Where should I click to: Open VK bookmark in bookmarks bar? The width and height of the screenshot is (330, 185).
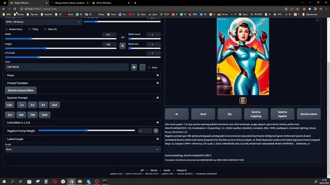click(x=203, y=14)
